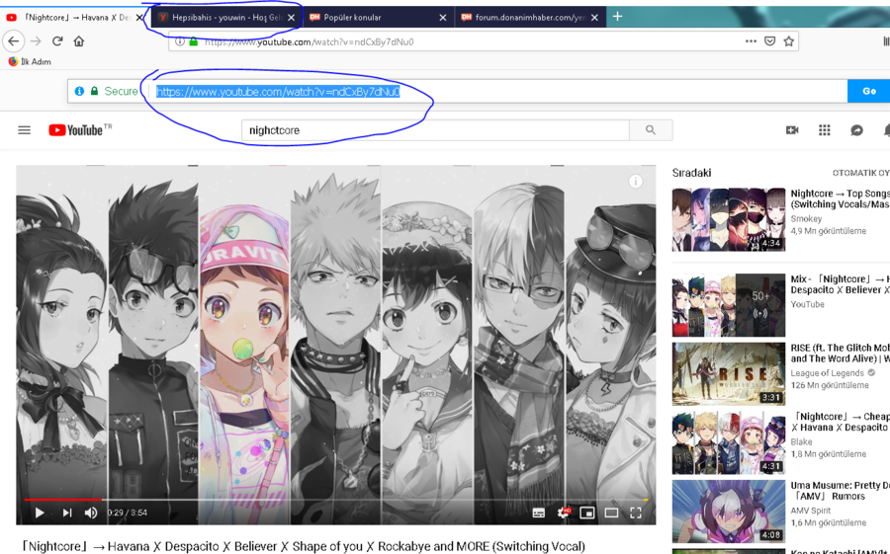Viewport: 890px width, 554px height.
Task: Click the highlighted youtube URL field
Action: 278,92
